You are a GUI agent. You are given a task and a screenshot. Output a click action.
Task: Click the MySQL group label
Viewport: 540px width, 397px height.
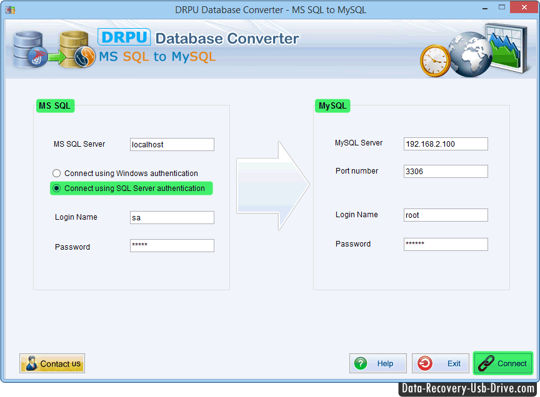pos(332,105)
